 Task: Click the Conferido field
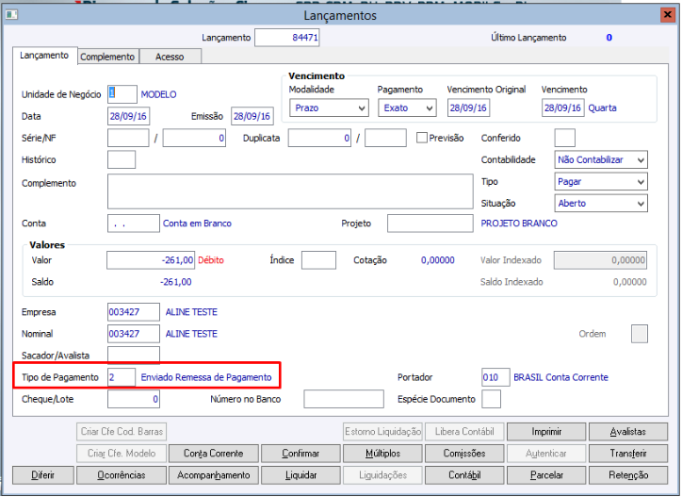[564, 138]
